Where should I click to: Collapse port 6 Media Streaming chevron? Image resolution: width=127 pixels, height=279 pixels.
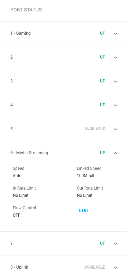point(116,153)
